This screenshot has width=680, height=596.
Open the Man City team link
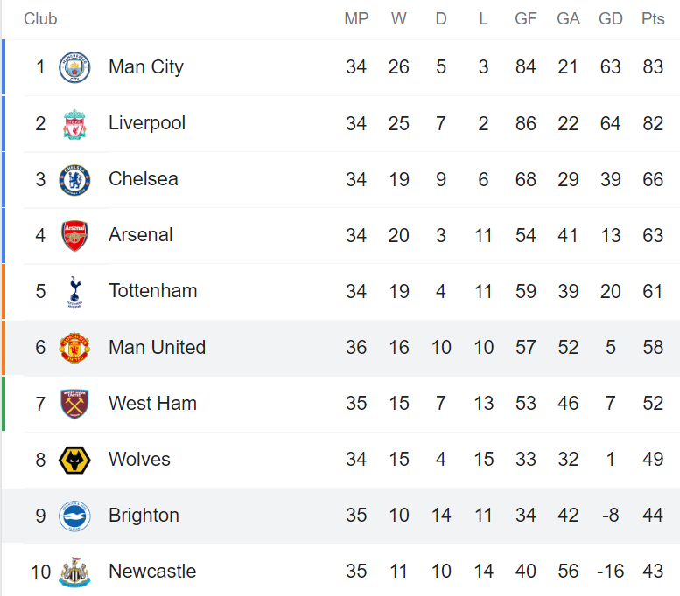point(146,67)
